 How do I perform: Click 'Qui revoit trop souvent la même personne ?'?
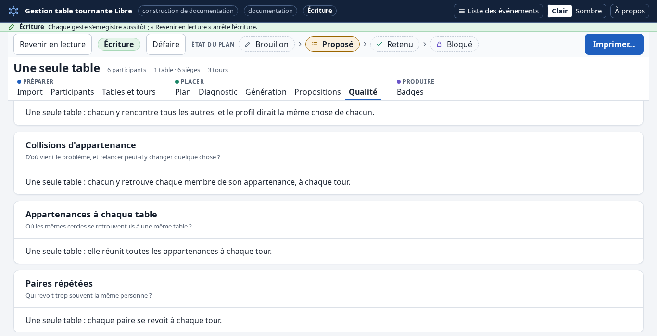[x=88, y=295]
